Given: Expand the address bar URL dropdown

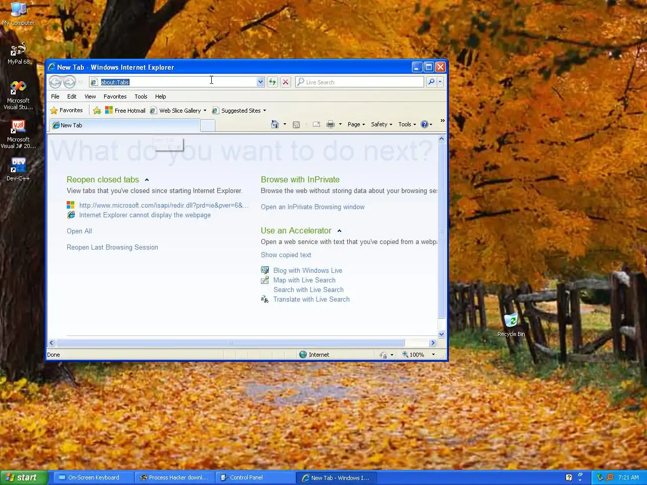Looking at the screenshot, I should (260, 82).
